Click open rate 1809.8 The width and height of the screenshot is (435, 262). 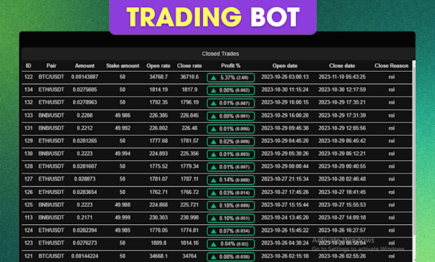click(x=159, y=243)
